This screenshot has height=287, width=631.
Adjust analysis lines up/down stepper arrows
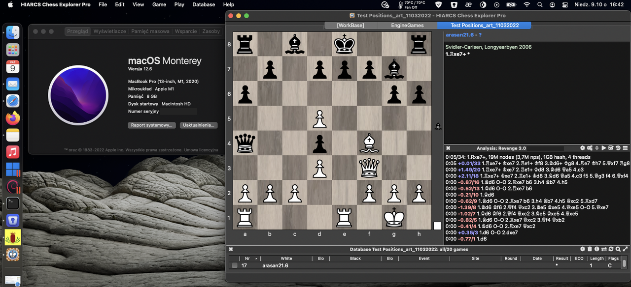(x=597, y=148)
